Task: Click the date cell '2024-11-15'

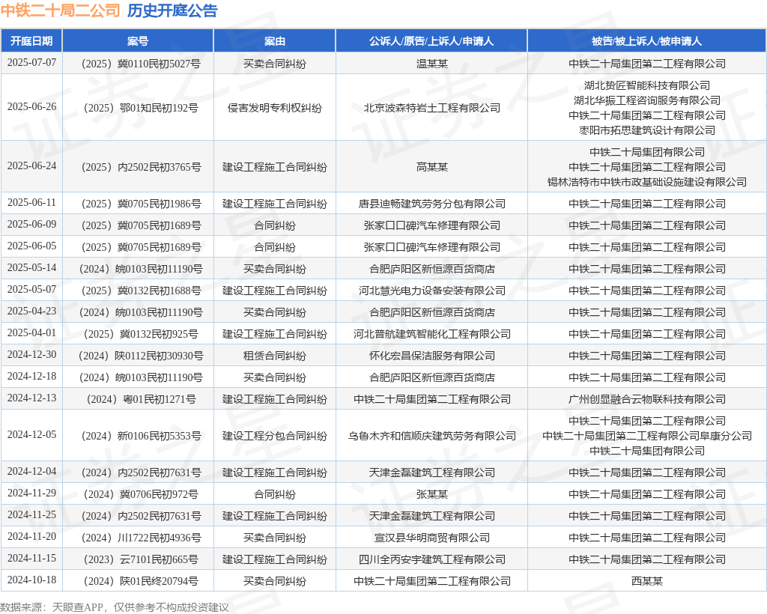Action: 31,559
